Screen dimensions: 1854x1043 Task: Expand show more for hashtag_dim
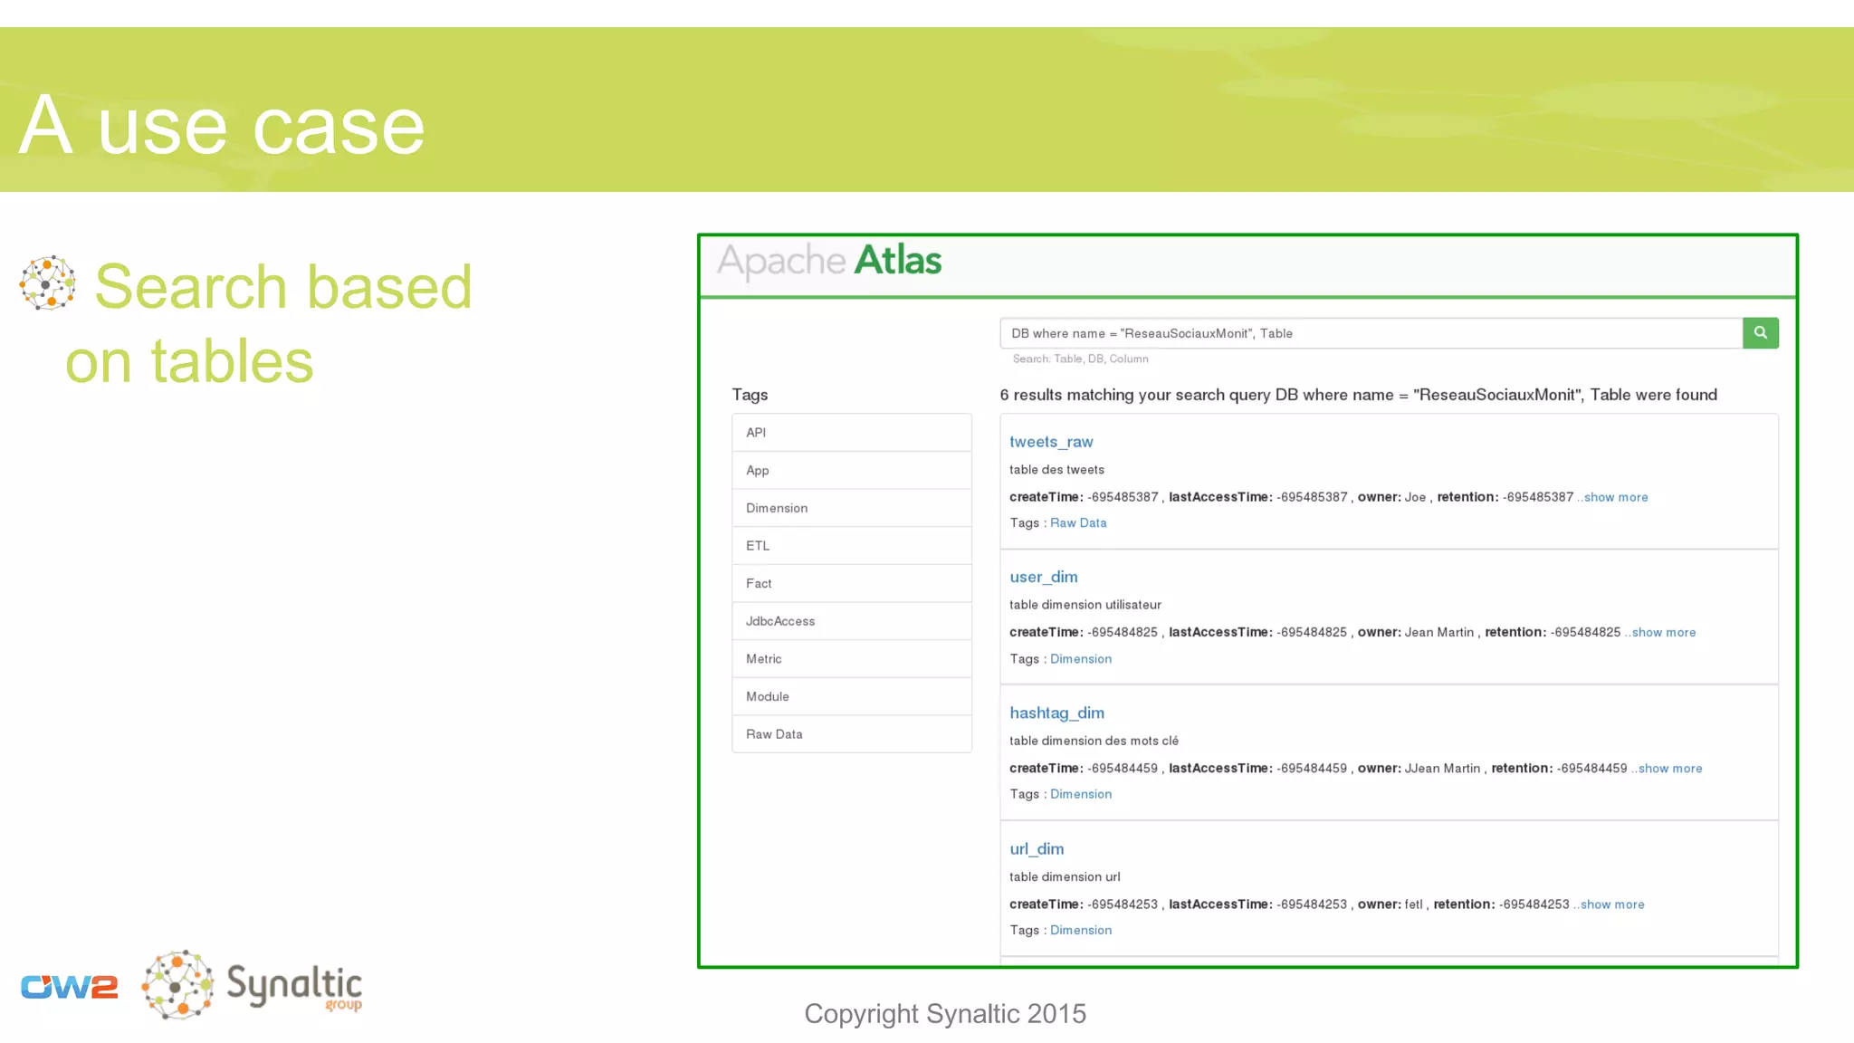click(1669, 768)
